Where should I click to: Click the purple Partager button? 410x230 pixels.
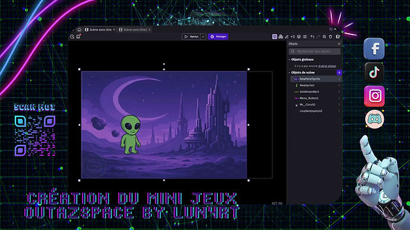coord(218,37)
